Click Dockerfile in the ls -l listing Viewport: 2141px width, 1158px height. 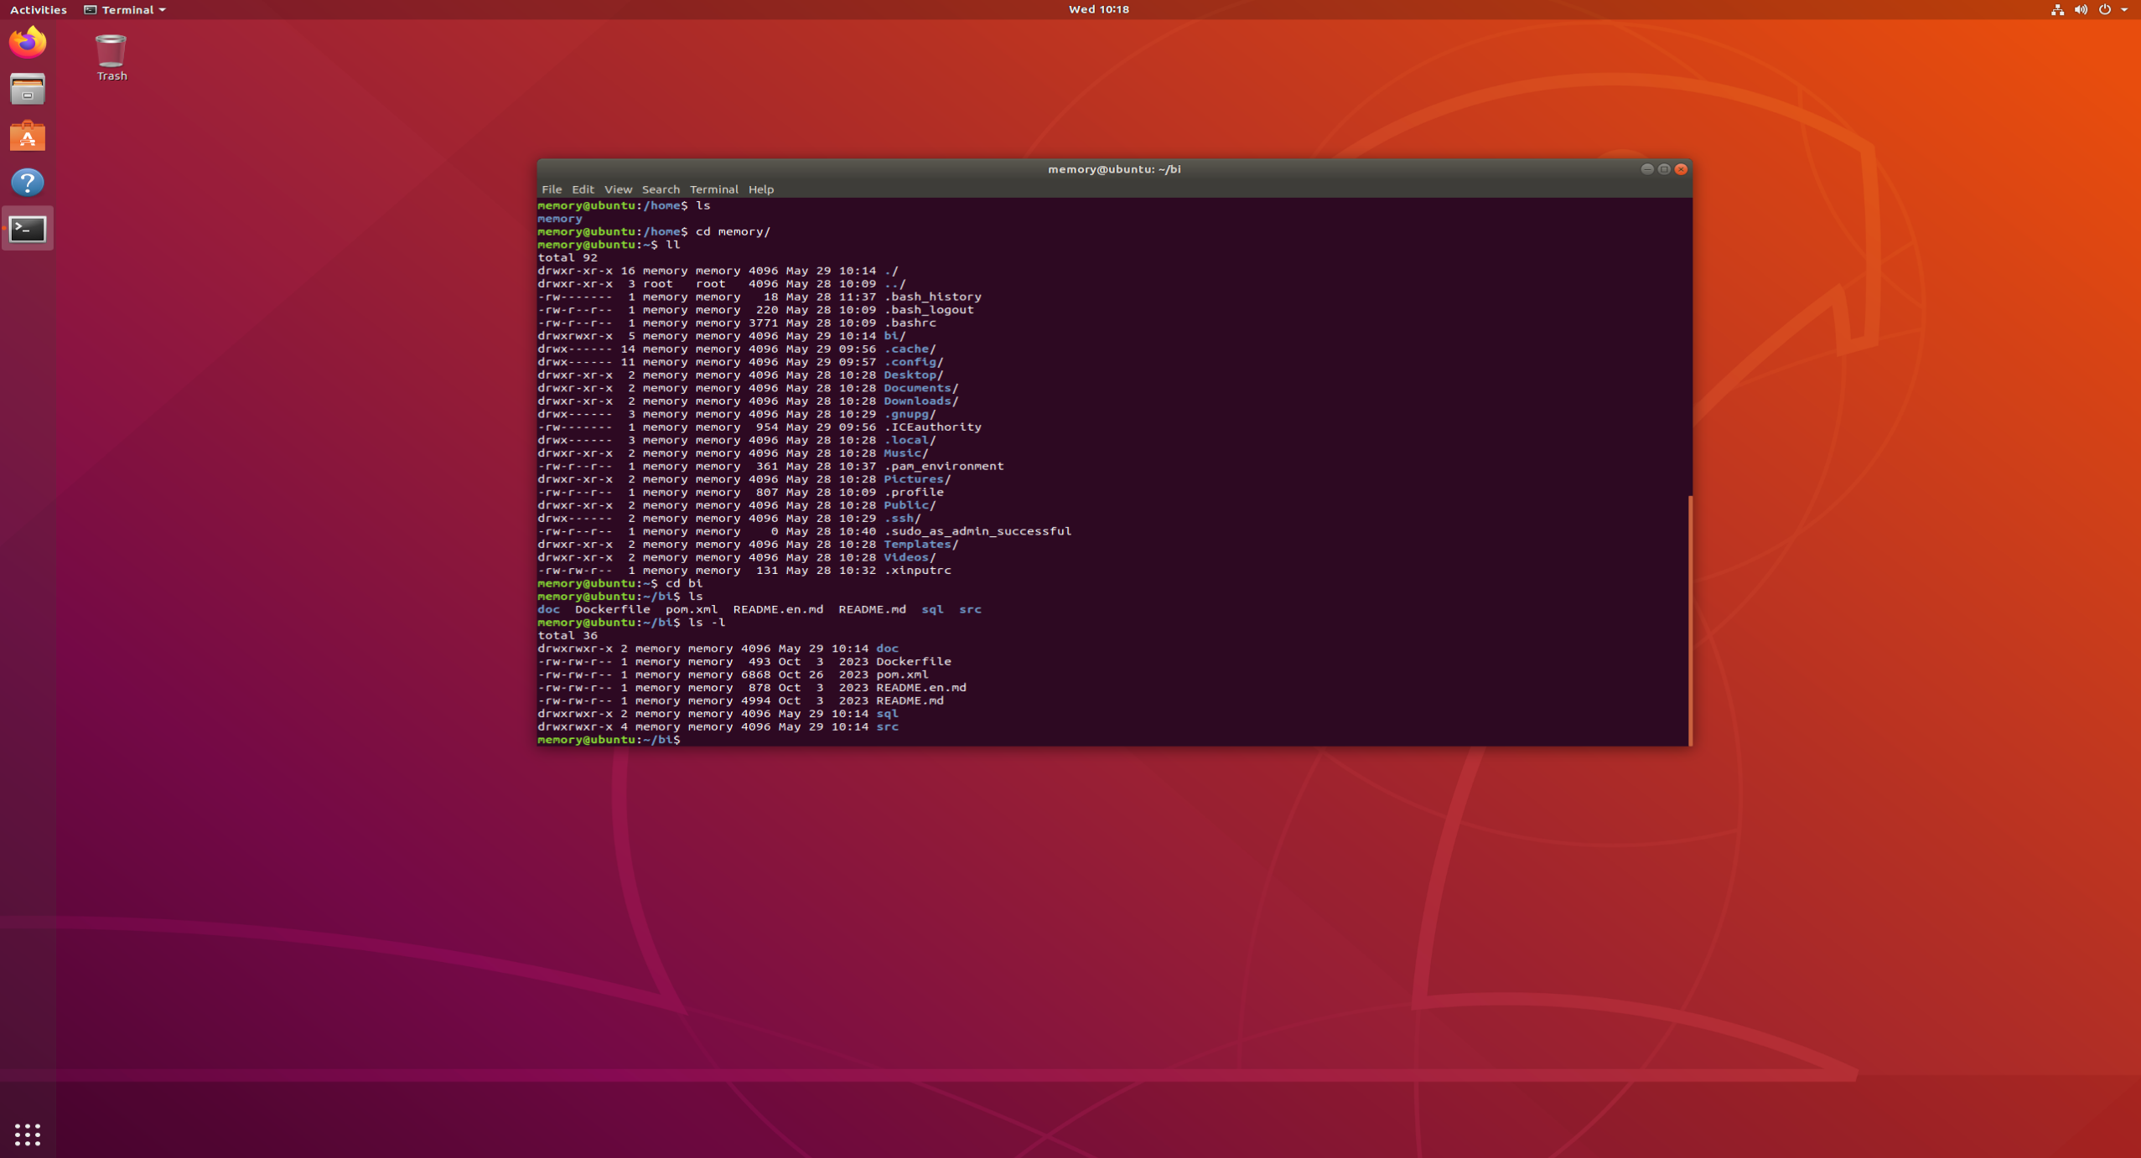[914, 662]
